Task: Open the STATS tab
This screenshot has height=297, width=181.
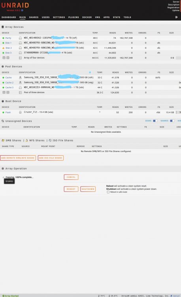Action: point(116,17)
